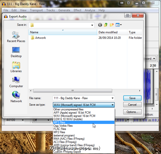This screenshot has height=154, width=161.
Task: Open the Edit menu
Action: pos(14,10)
